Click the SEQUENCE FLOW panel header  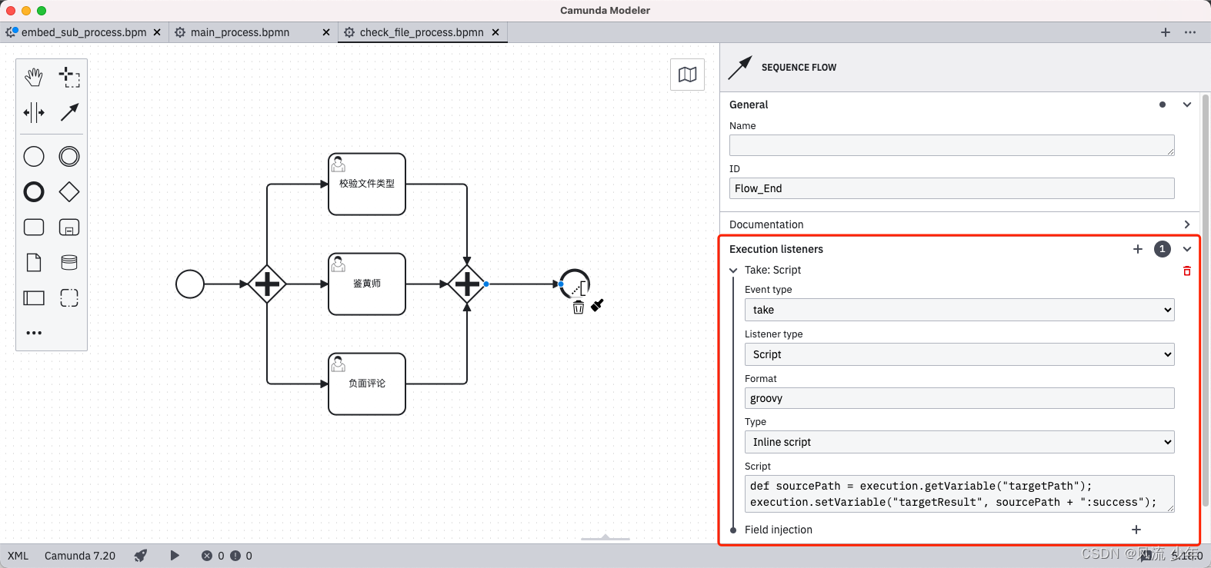click(799, 68)
